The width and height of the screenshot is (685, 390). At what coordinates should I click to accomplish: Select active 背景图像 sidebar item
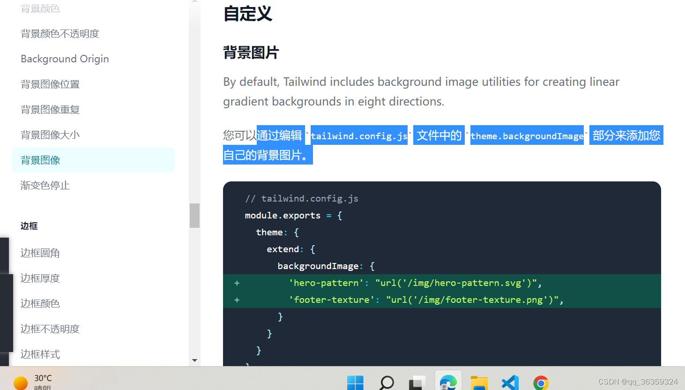coord(94,160)
